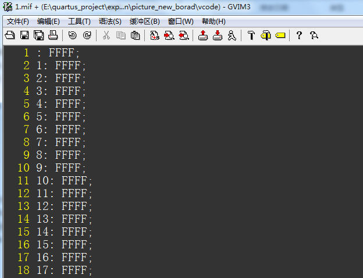Print the buffer using printer icon
The image size is (363, 278).
click(x=53, y=35)
